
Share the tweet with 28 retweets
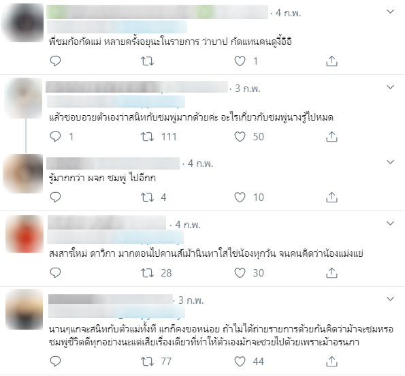pyautogui.click(x=331, y=273)
